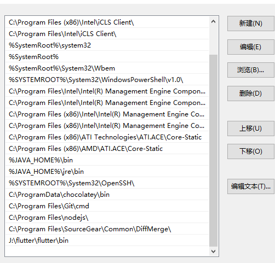Select the SourceGear DiffMerge path entry

[107, 229]
